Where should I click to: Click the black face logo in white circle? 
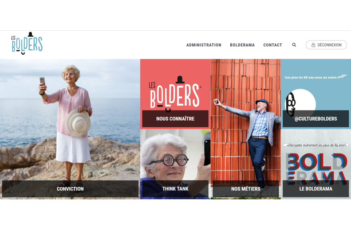(291, 105)
